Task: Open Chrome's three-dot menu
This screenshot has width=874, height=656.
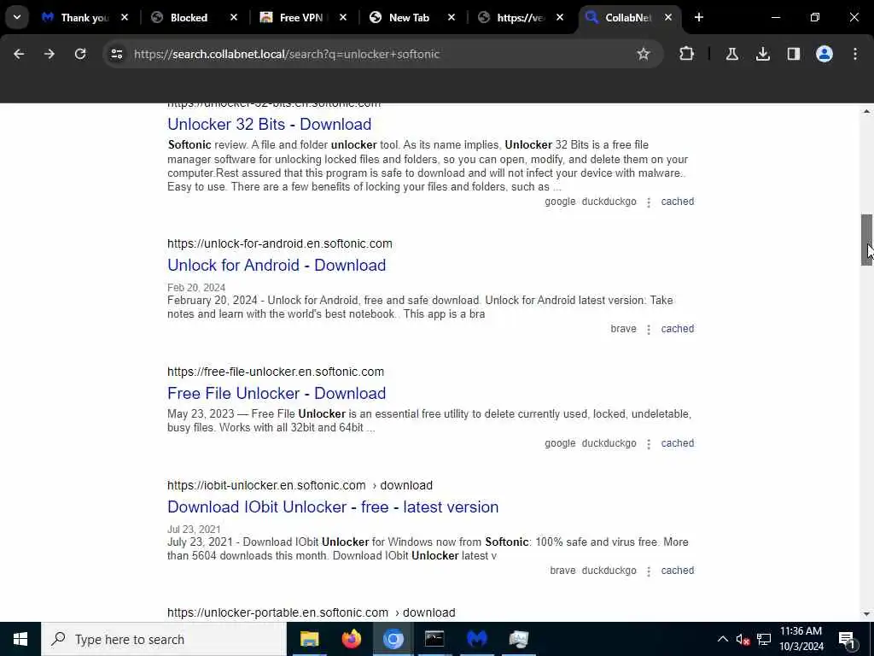Action: tap(855, 54)
